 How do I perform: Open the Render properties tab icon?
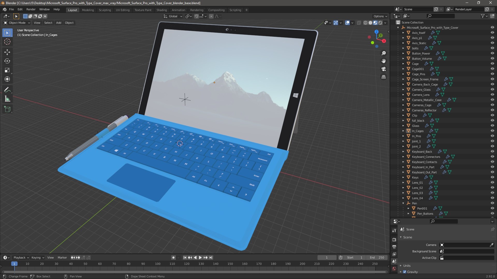pyautogui.click(x=394, y=239)
